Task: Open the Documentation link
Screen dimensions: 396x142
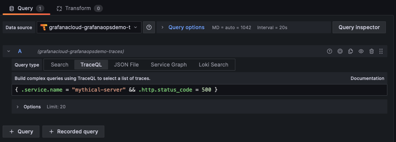Action: pyautogui.click(x=367, y=78)
